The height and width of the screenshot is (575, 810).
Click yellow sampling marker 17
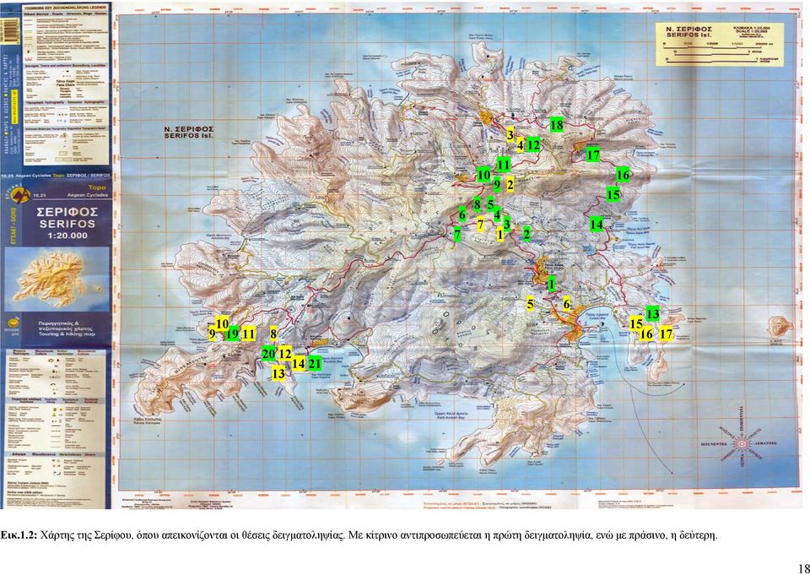pyautogui.click(x=667, y=334)
